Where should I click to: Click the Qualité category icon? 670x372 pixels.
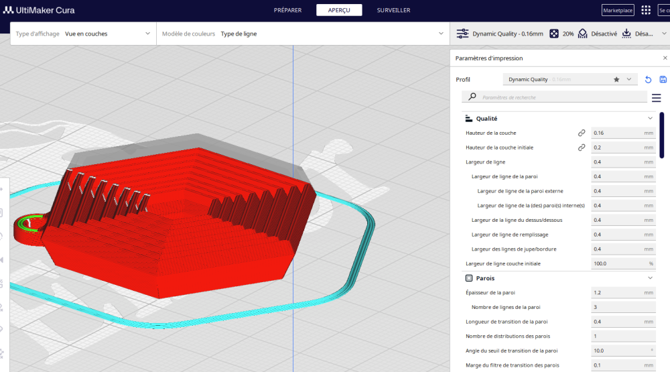(469, 119)
